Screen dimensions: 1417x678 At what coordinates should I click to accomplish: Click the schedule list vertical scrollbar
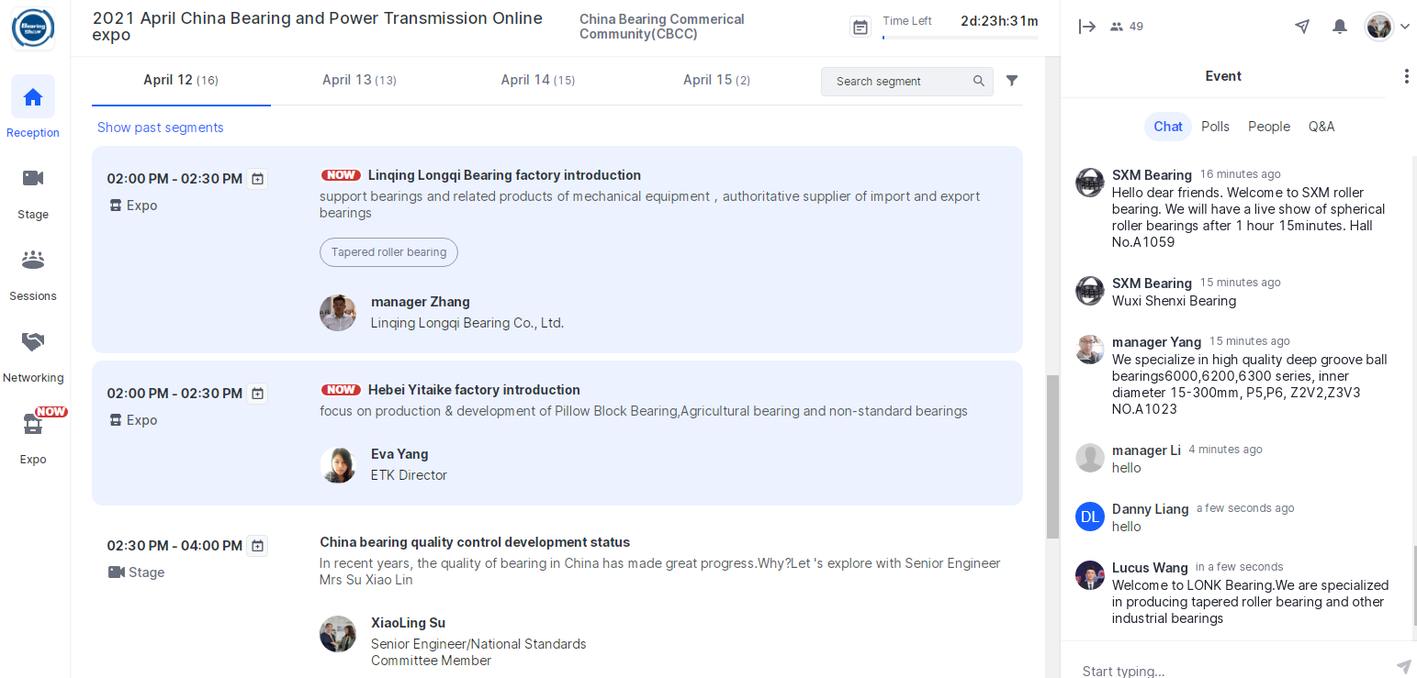pyautogui.click(x=1052, y=456)
